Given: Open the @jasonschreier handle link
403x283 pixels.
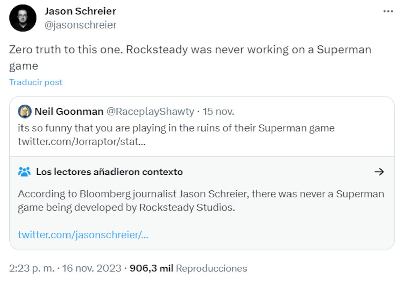Looking at the screenshot, I should [80, 25].
